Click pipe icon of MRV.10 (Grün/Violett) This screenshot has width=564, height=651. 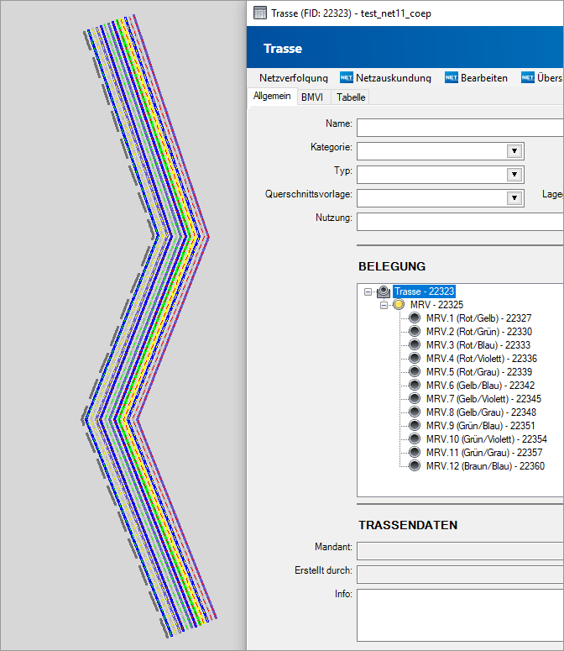(x=415, y=438)
